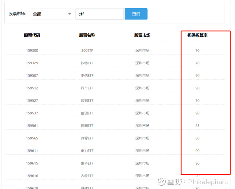Click the 汽车ETF name cell
This screenshot has width=235, height=189.
(87, 88)
